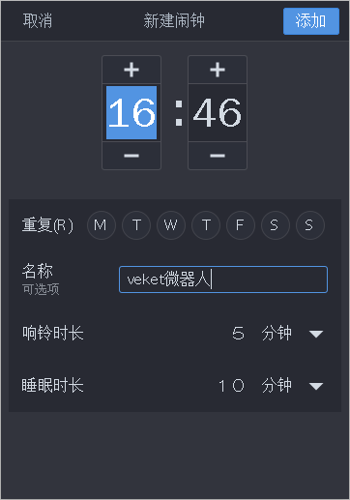Click the 取消 cancel button
This screenshot has height=500, width=350.
pyautogui.click(x=38, y=21)
